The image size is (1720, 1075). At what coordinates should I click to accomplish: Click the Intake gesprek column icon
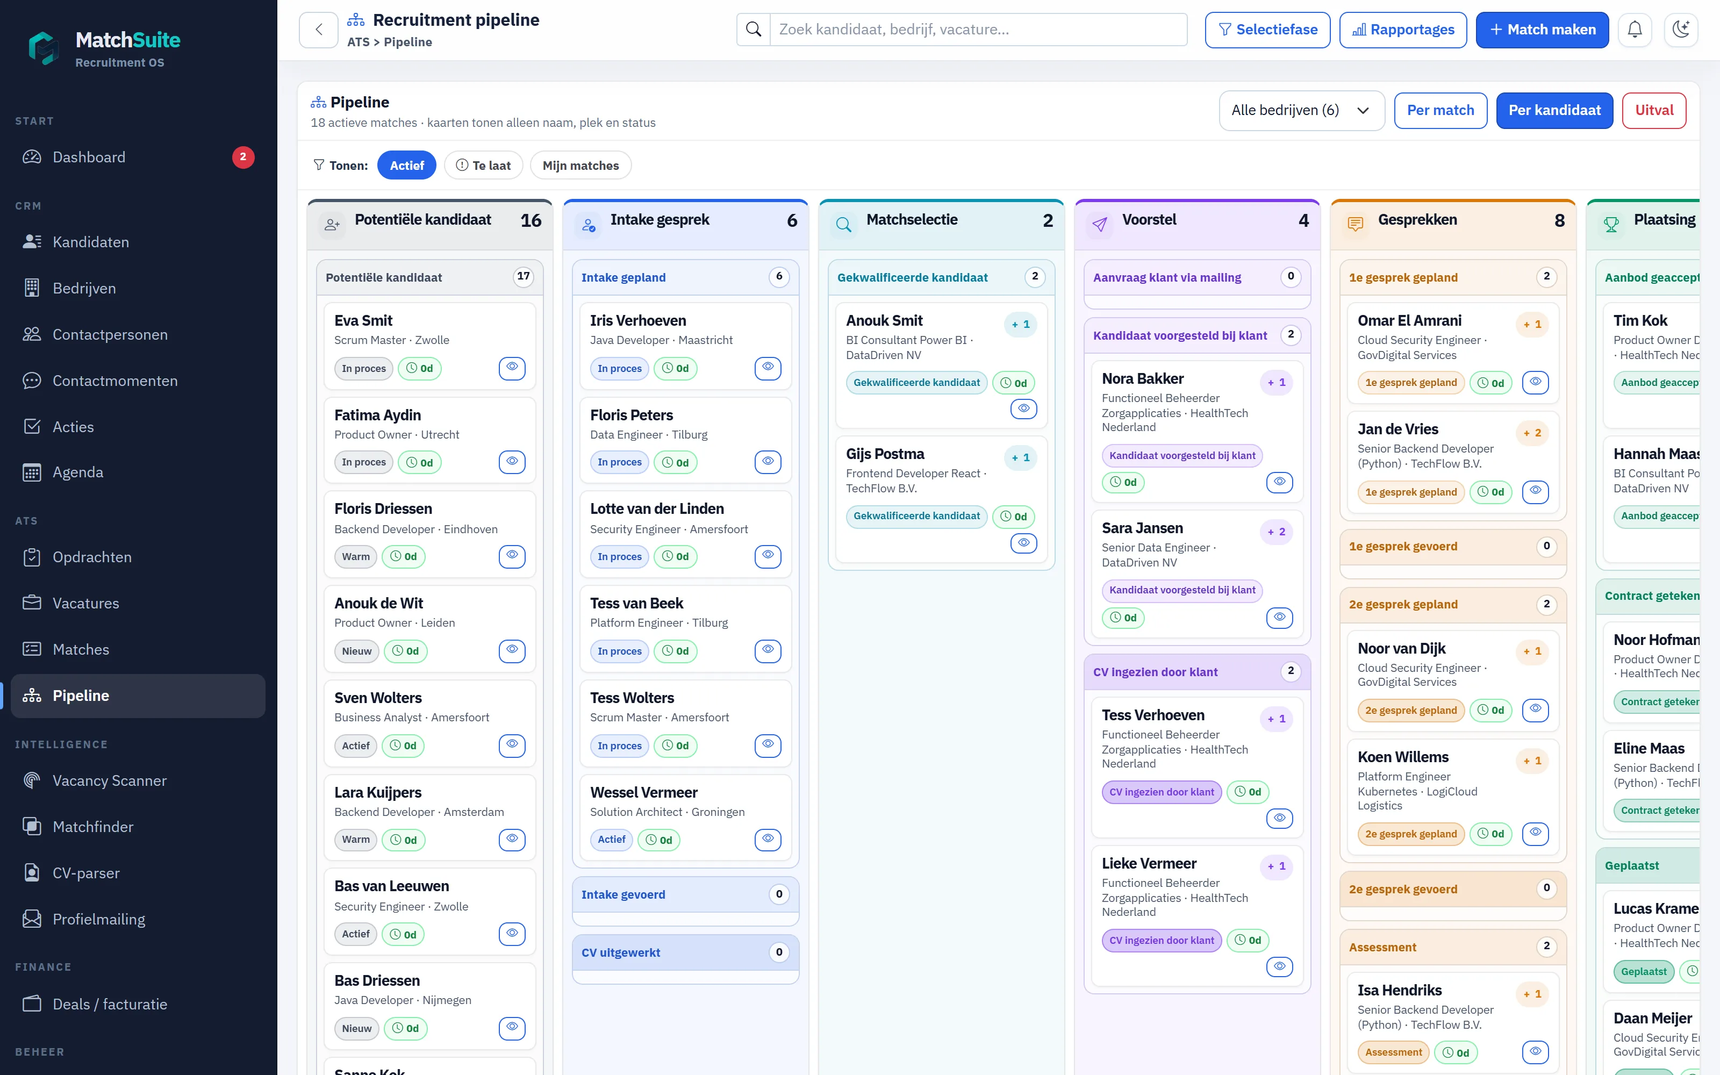[x=588, y=225]
